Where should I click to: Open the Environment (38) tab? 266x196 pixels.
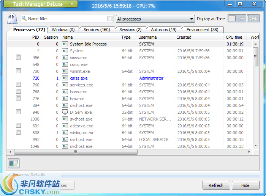[x=202, y=30]
